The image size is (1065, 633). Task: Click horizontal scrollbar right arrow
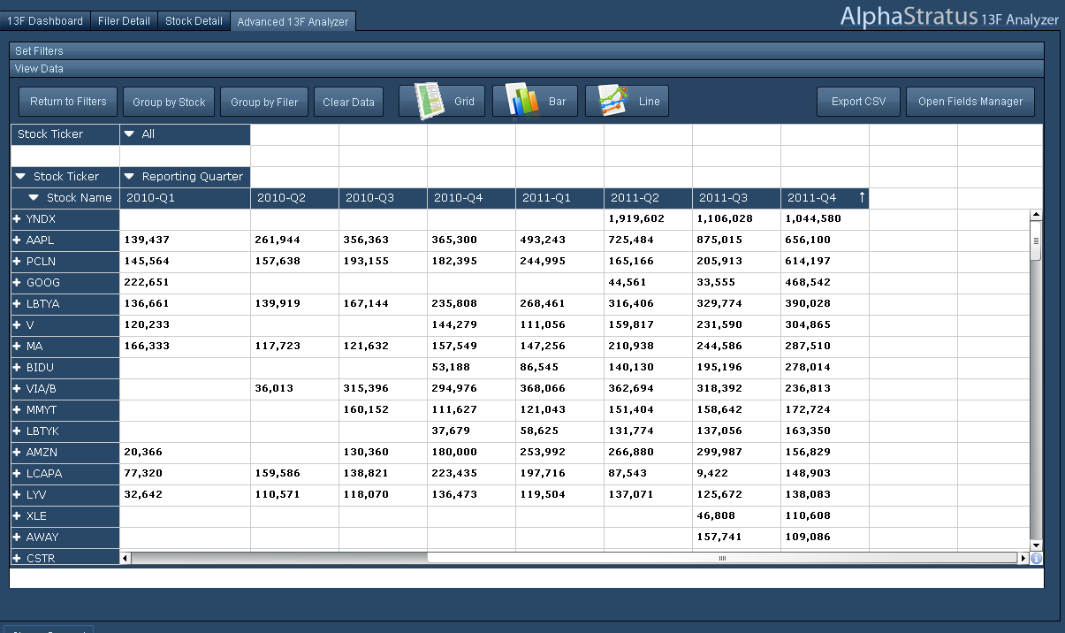1023,558
